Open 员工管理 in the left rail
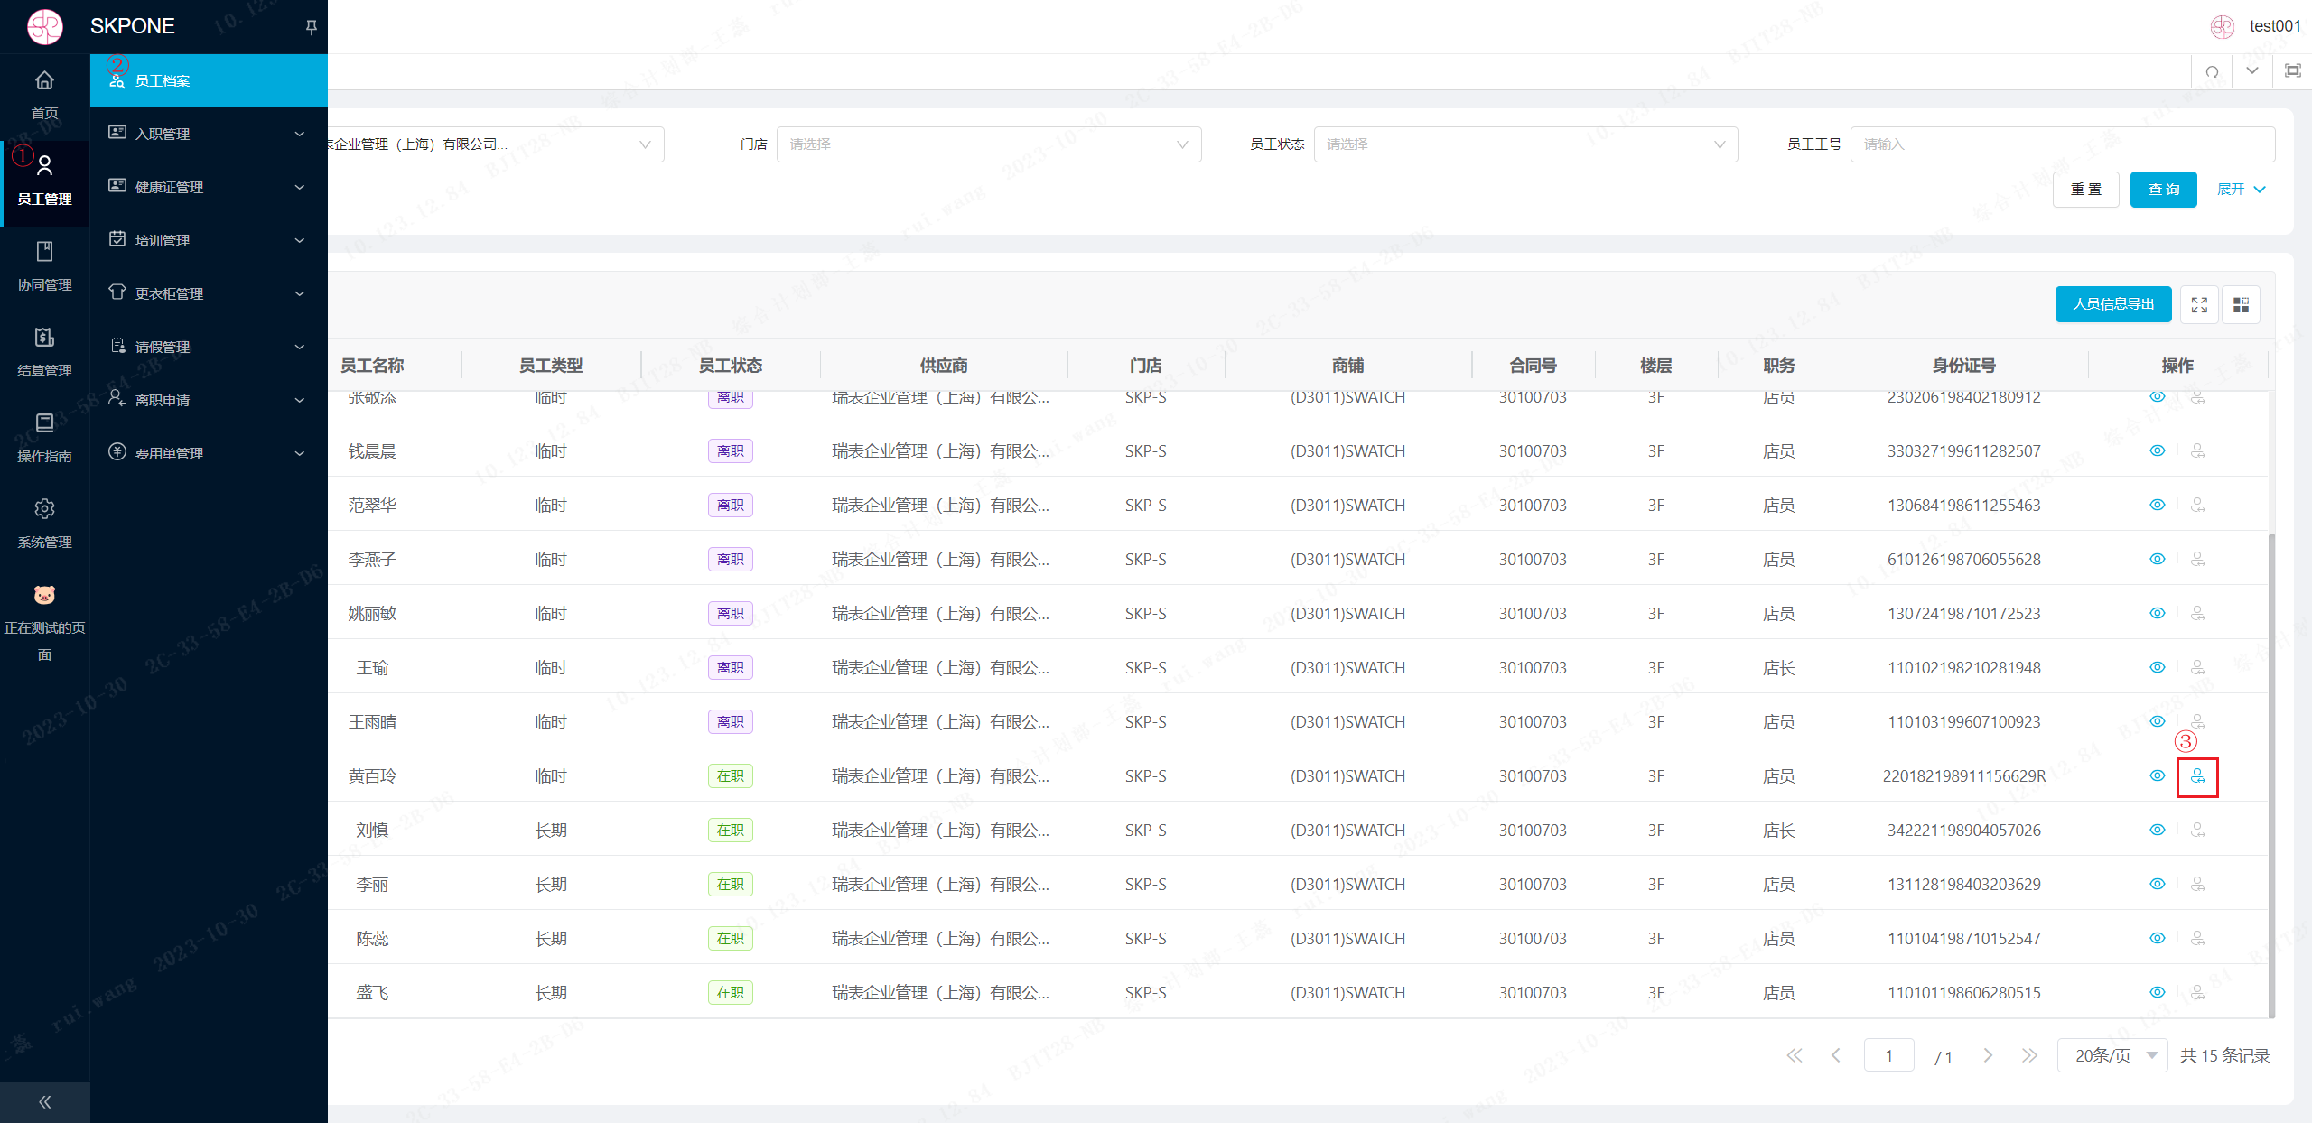 point(44,181)
